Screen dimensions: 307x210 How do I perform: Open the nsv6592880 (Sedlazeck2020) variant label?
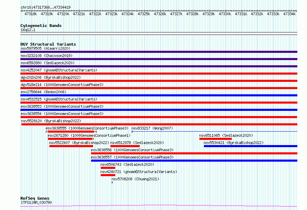click(48, 63)
